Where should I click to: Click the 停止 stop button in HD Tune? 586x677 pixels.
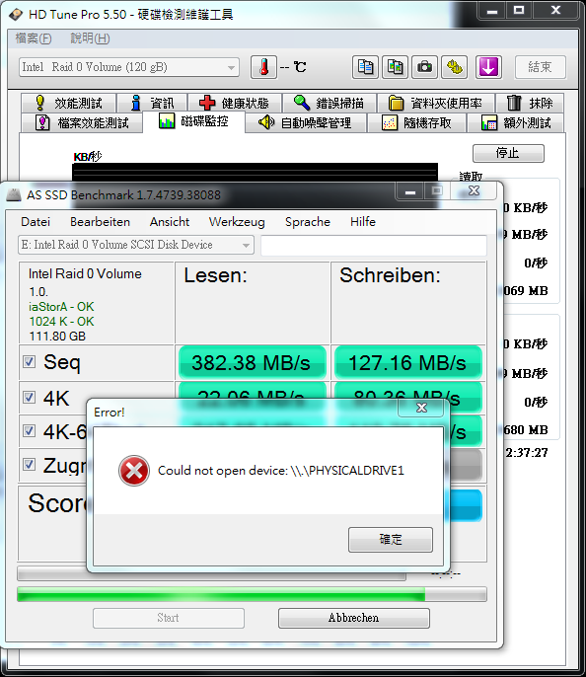point(508,153)
